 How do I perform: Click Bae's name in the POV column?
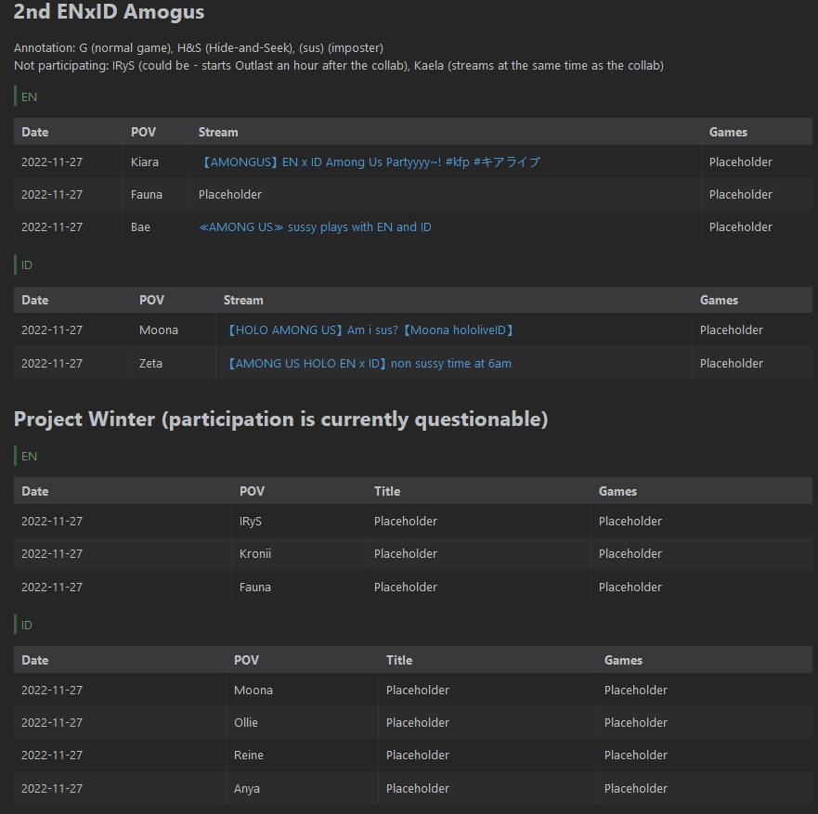point(140,226)
